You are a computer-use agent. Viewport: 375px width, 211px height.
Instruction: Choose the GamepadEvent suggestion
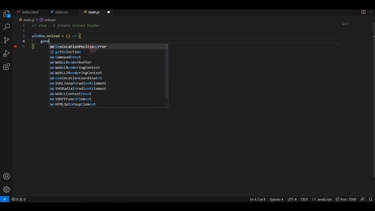coord(108,57)
